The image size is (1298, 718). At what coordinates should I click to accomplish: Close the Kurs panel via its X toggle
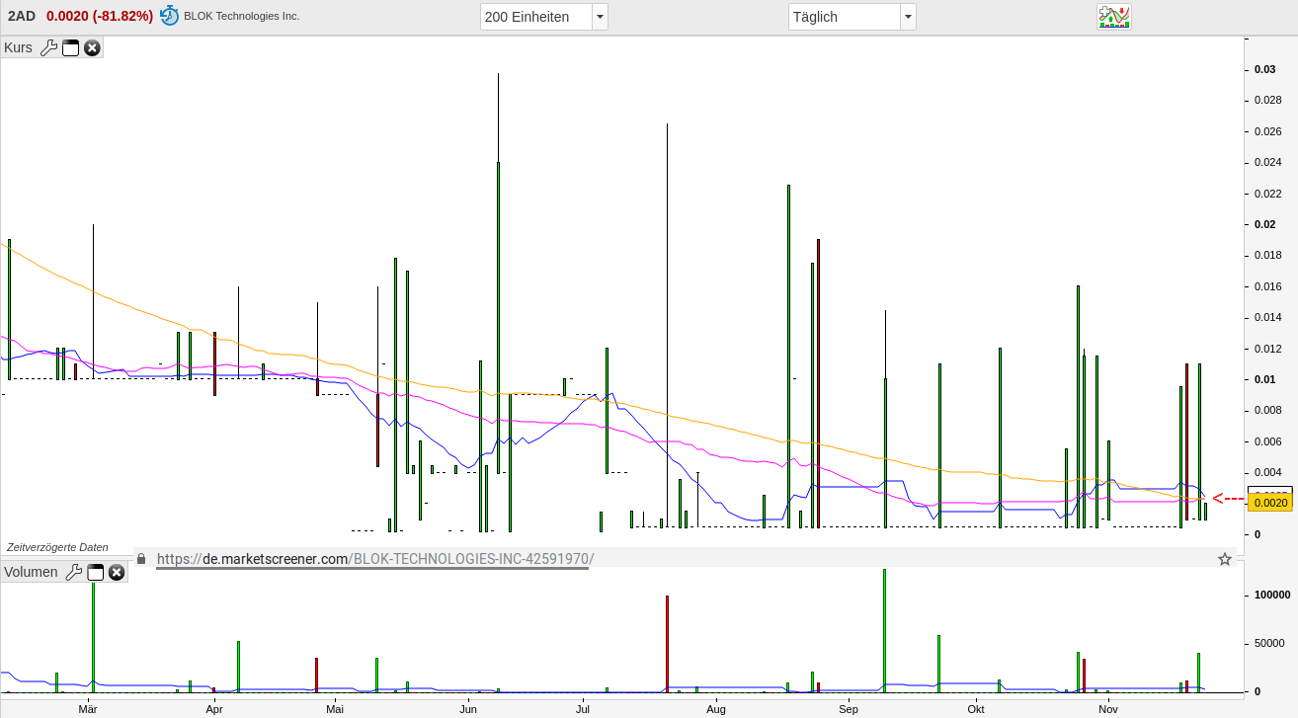[x=92, y=47]
